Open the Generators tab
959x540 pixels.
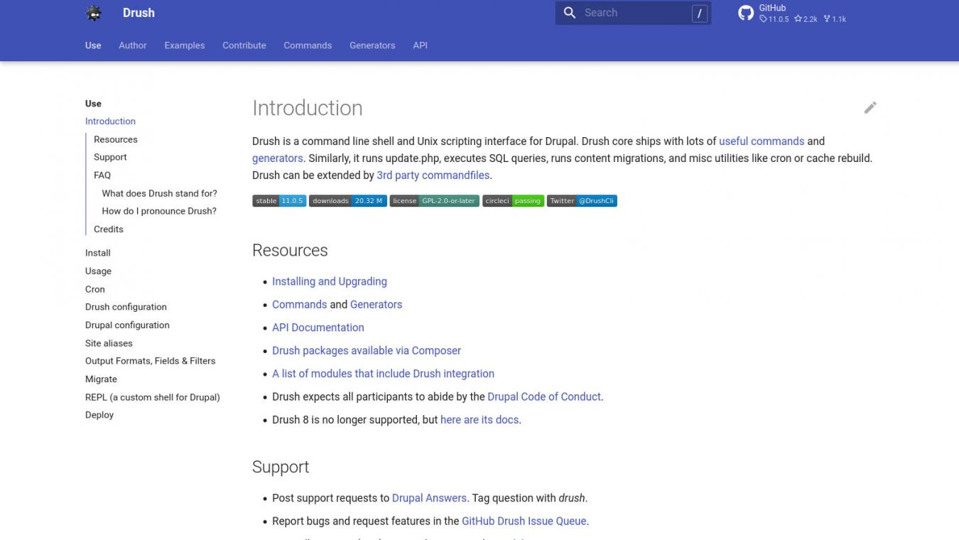pos(372,45)
